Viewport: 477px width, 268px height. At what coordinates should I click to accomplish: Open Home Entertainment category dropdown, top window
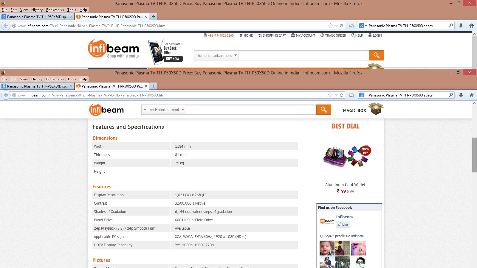click(x=216, y=55)
